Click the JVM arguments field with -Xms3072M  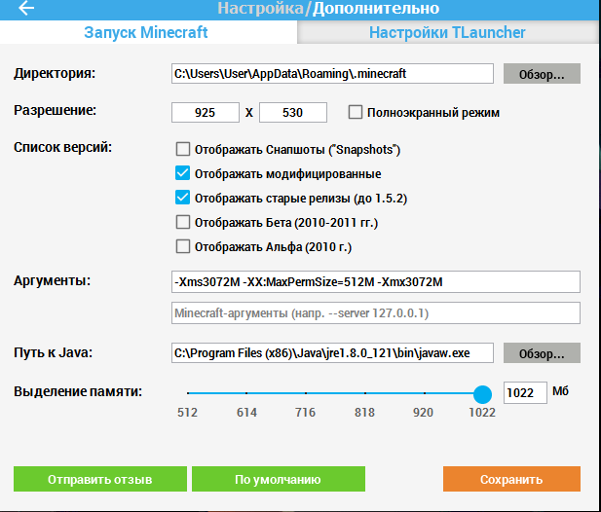[x=376, y=282]
